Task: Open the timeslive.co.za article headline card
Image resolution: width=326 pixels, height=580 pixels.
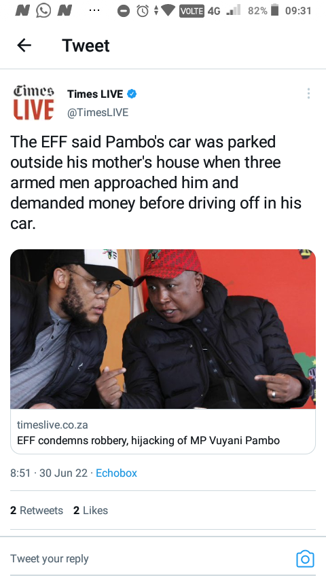Action: click(x=163, y=432)
